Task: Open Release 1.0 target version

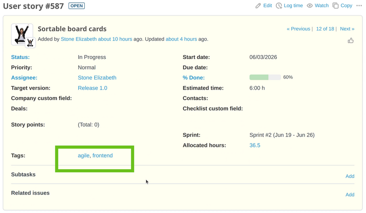Action: 92,88
